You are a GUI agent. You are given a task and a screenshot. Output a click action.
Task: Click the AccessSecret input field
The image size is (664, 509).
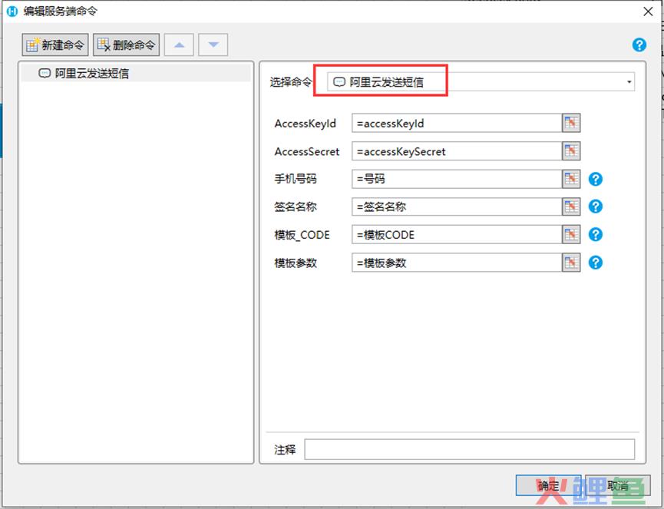(x=457, y=151)
